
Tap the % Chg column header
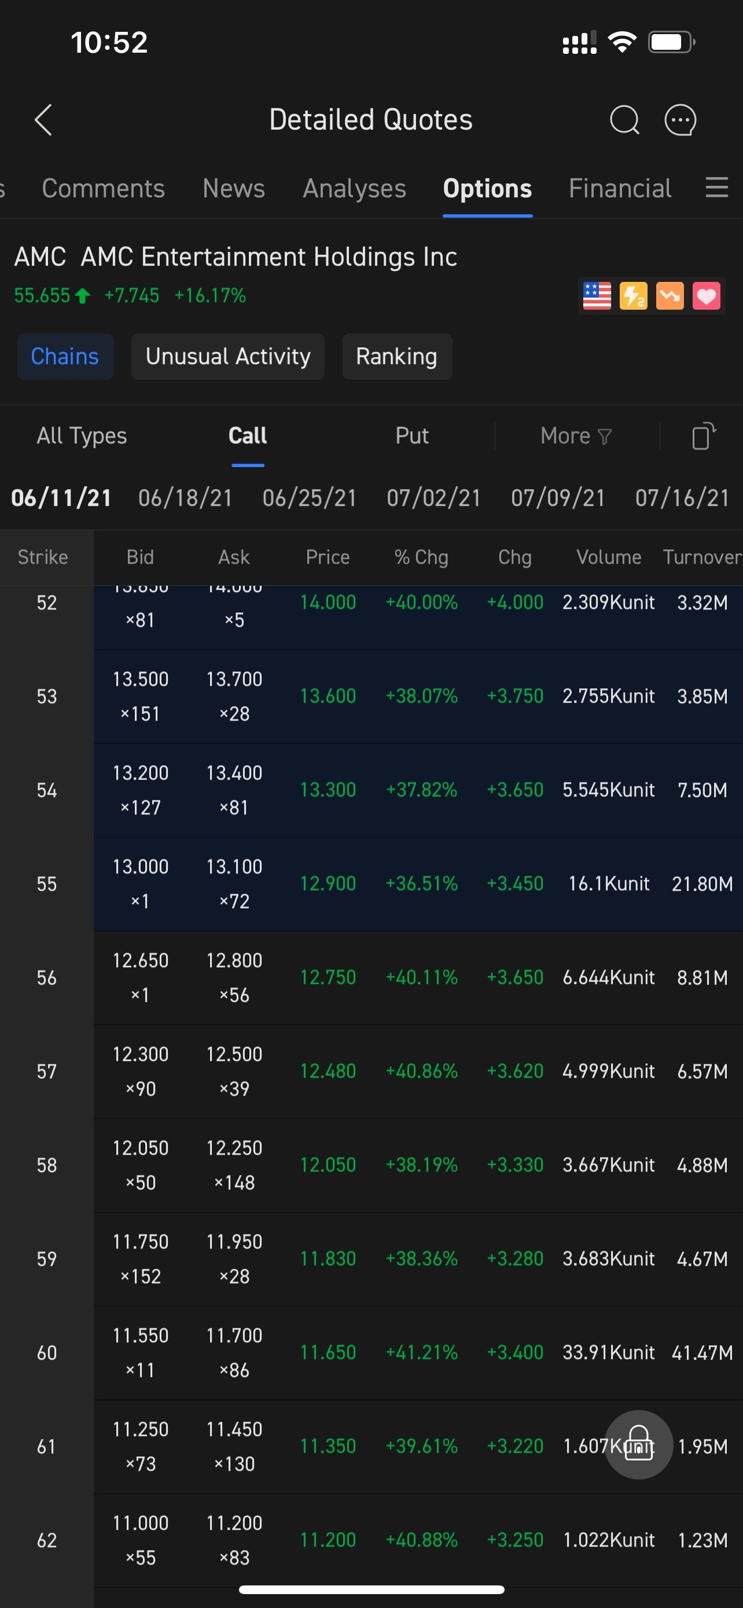[x=421, y=557]
